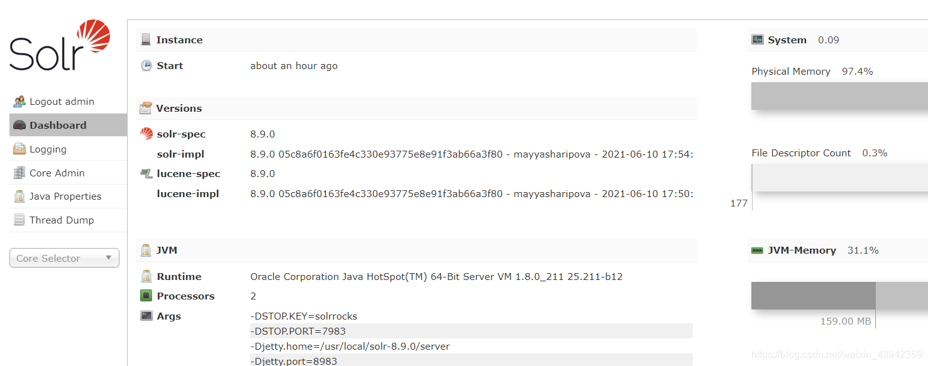Click the Versions section icon
The width and height of the screenshot is (928, 366).
point(146,108)
